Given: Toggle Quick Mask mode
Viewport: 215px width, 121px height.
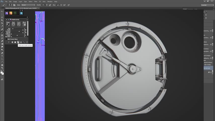Looking at the screenshot, I should pos(2,76).
